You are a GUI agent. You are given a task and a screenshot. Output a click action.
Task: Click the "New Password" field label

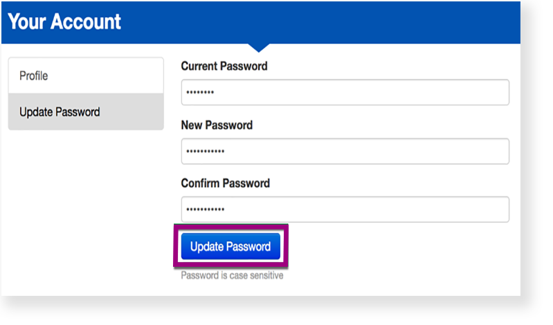[217, 125]
